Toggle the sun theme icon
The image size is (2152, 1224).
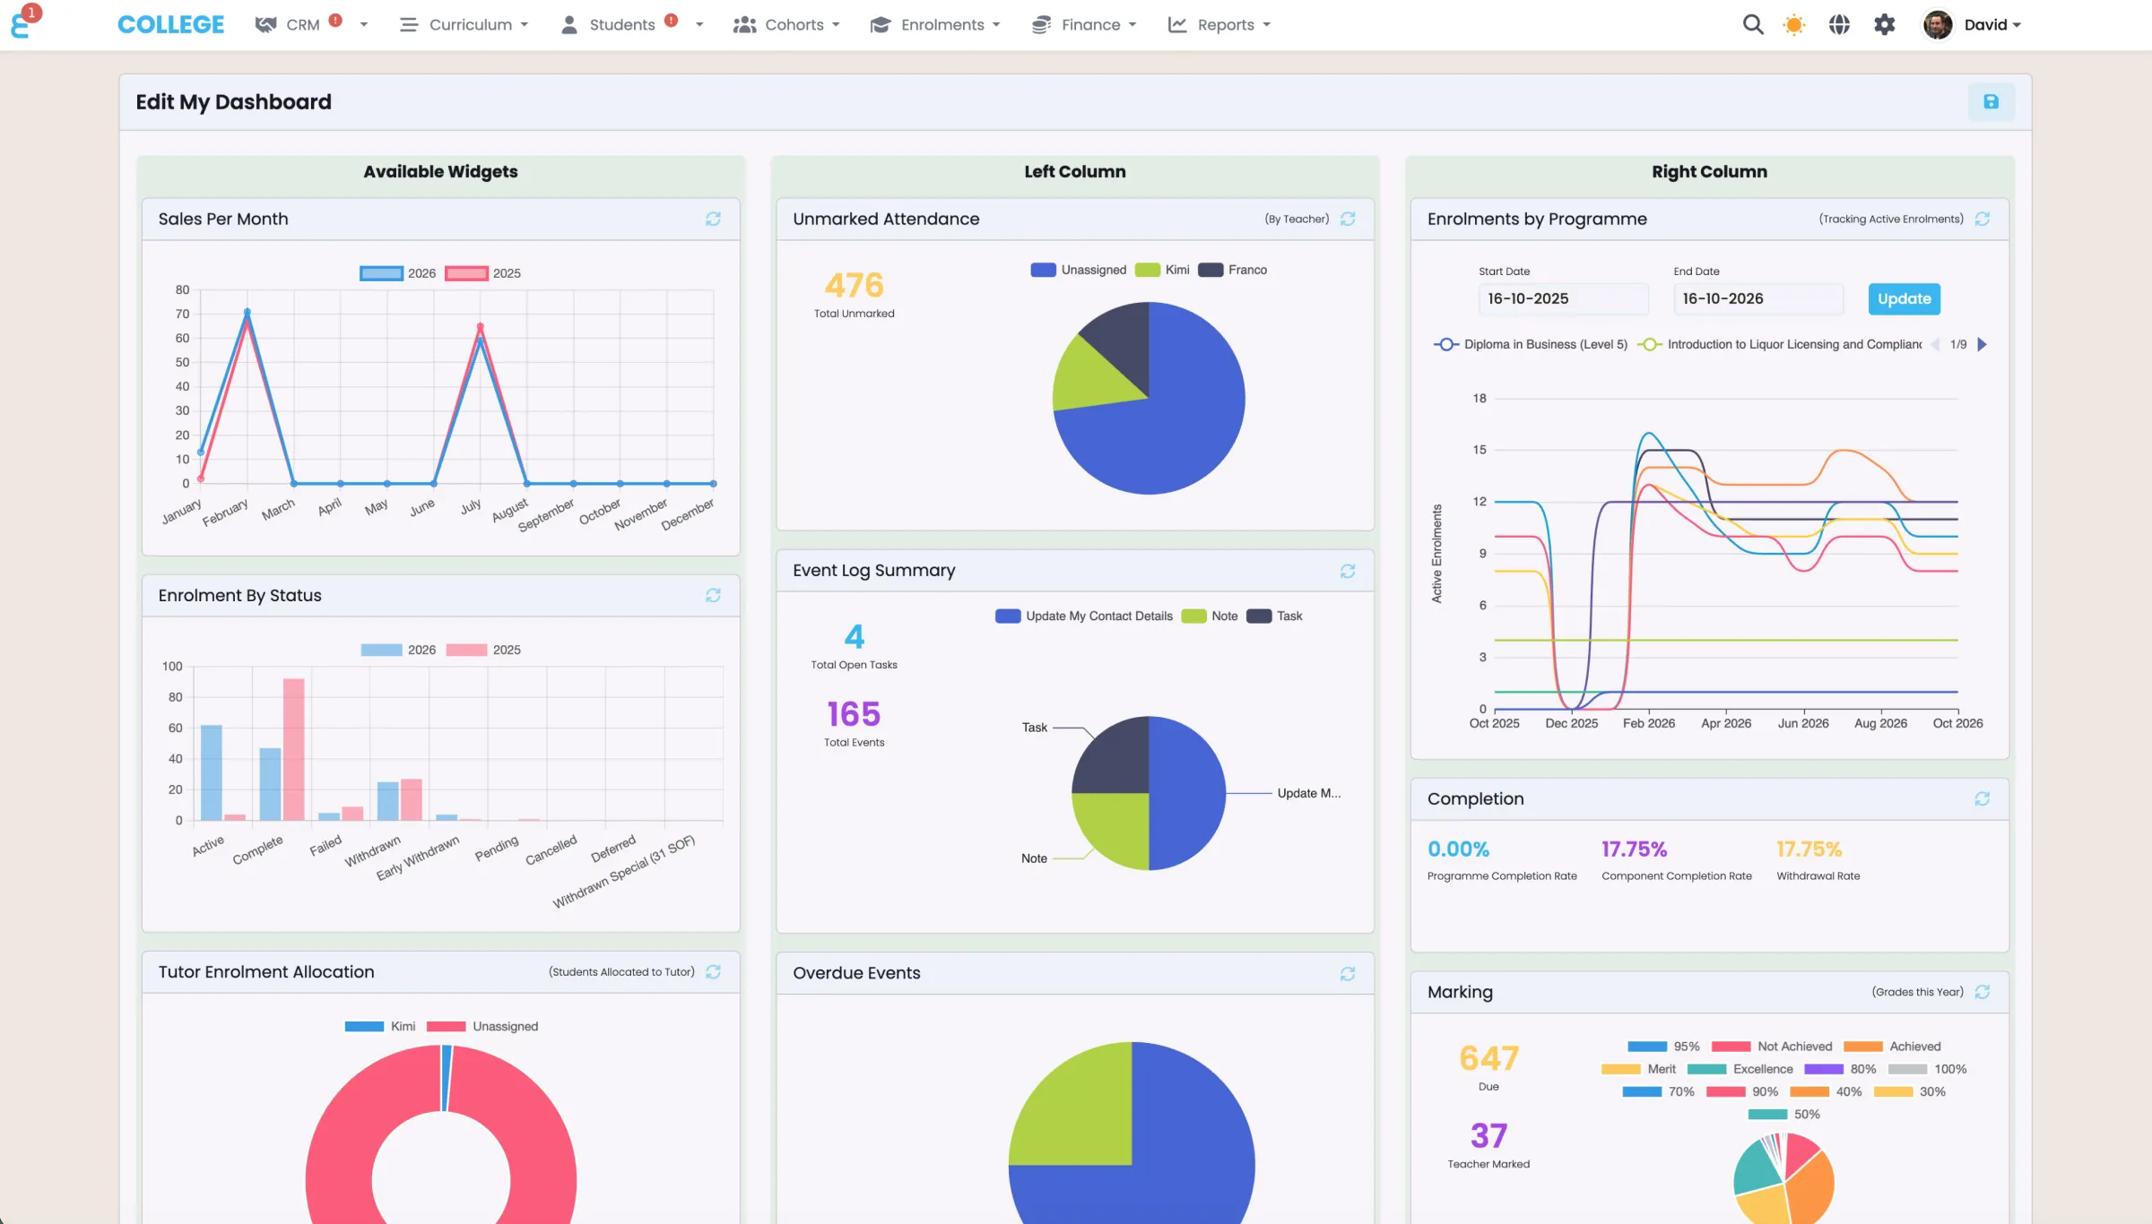pos(1794,24)
